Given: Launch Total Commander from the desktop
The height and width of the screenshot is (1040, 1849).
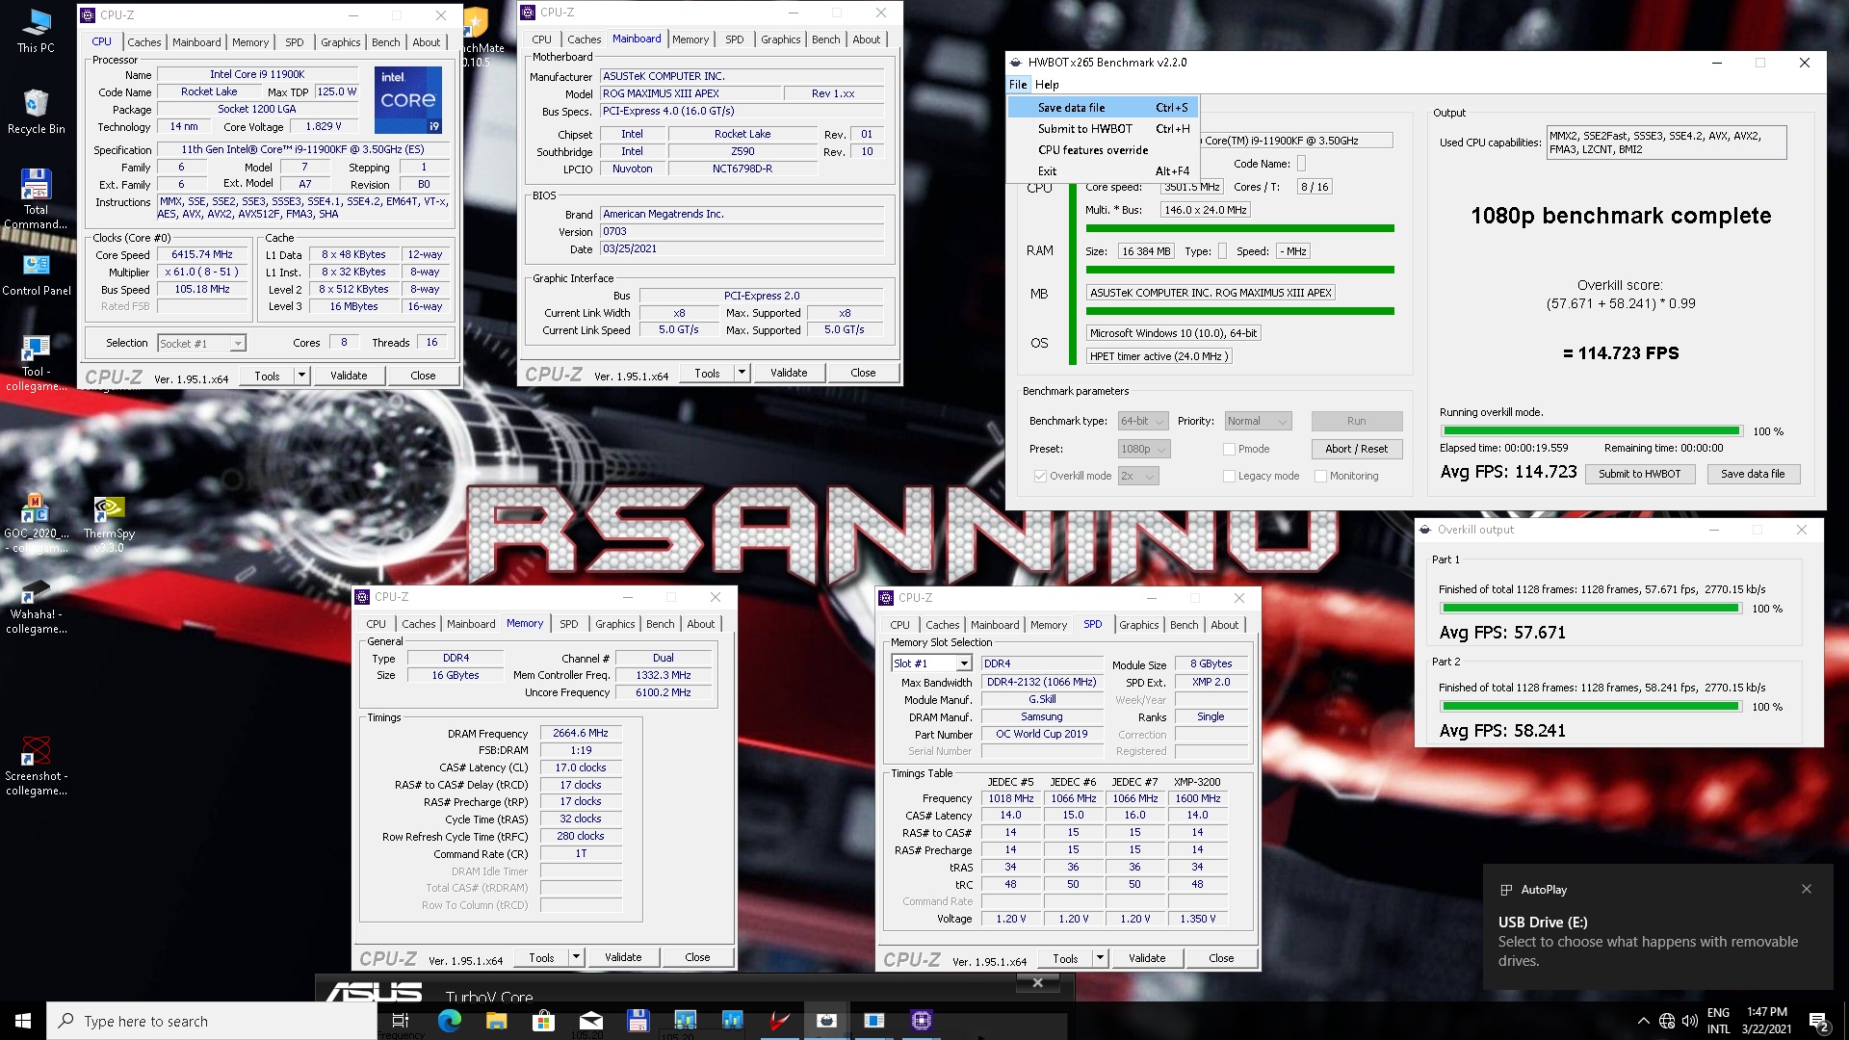Looking at the screenshot, I should click(x=36, y=199).
